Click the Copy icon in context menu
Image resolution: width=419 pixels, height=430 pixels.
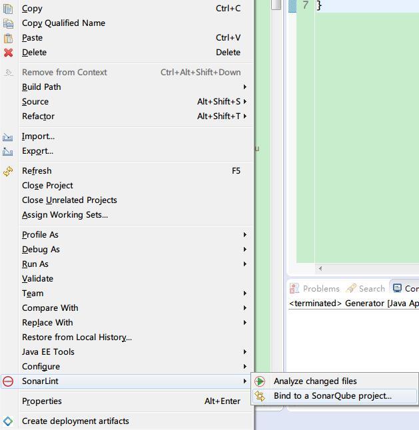point(8,9)
